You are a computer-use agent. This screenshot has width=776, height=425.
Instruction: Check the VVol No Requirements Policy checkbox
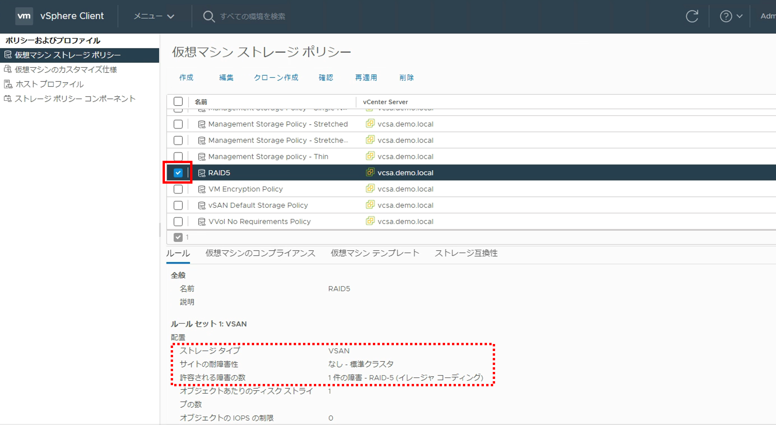pos(178,222)
